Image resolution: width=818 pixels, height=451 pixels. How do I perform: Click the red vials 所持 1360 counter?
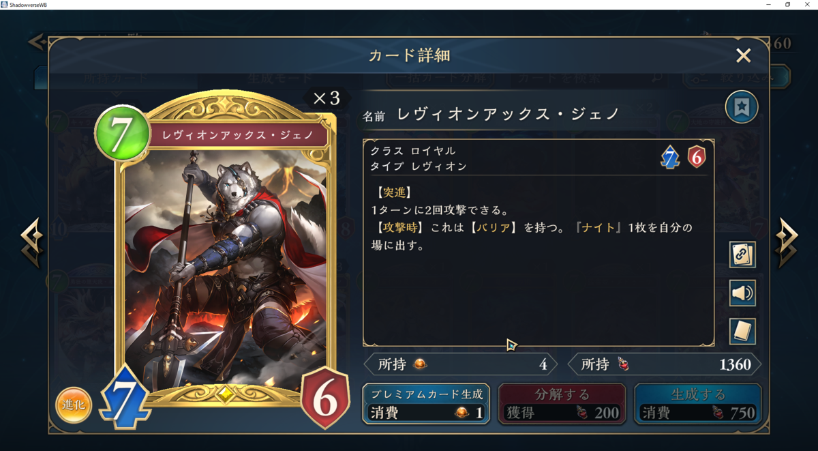[x=665, y=364]
